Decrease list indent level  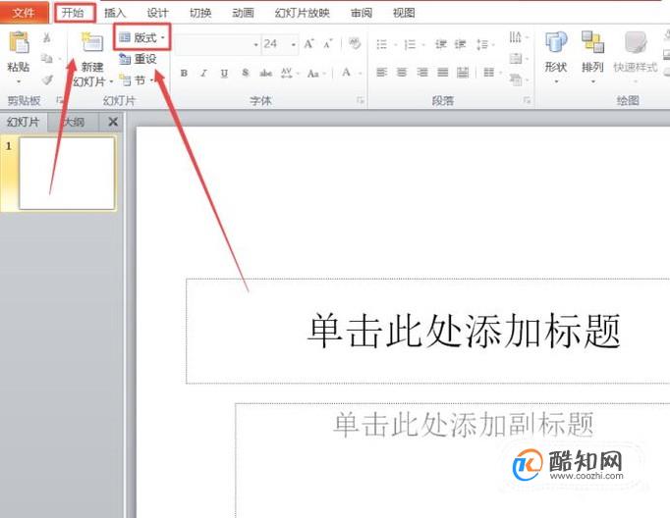point(440,44)
